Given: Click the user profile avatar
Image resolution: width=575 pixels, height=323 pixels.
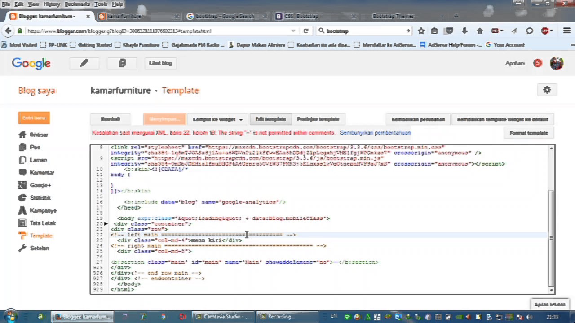Looking at the screenshot, I should point(556,63).
